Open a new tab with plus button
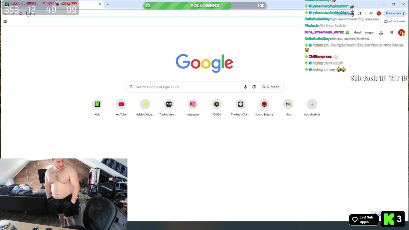Screen dimensions: 409x230 coord(108,4)
